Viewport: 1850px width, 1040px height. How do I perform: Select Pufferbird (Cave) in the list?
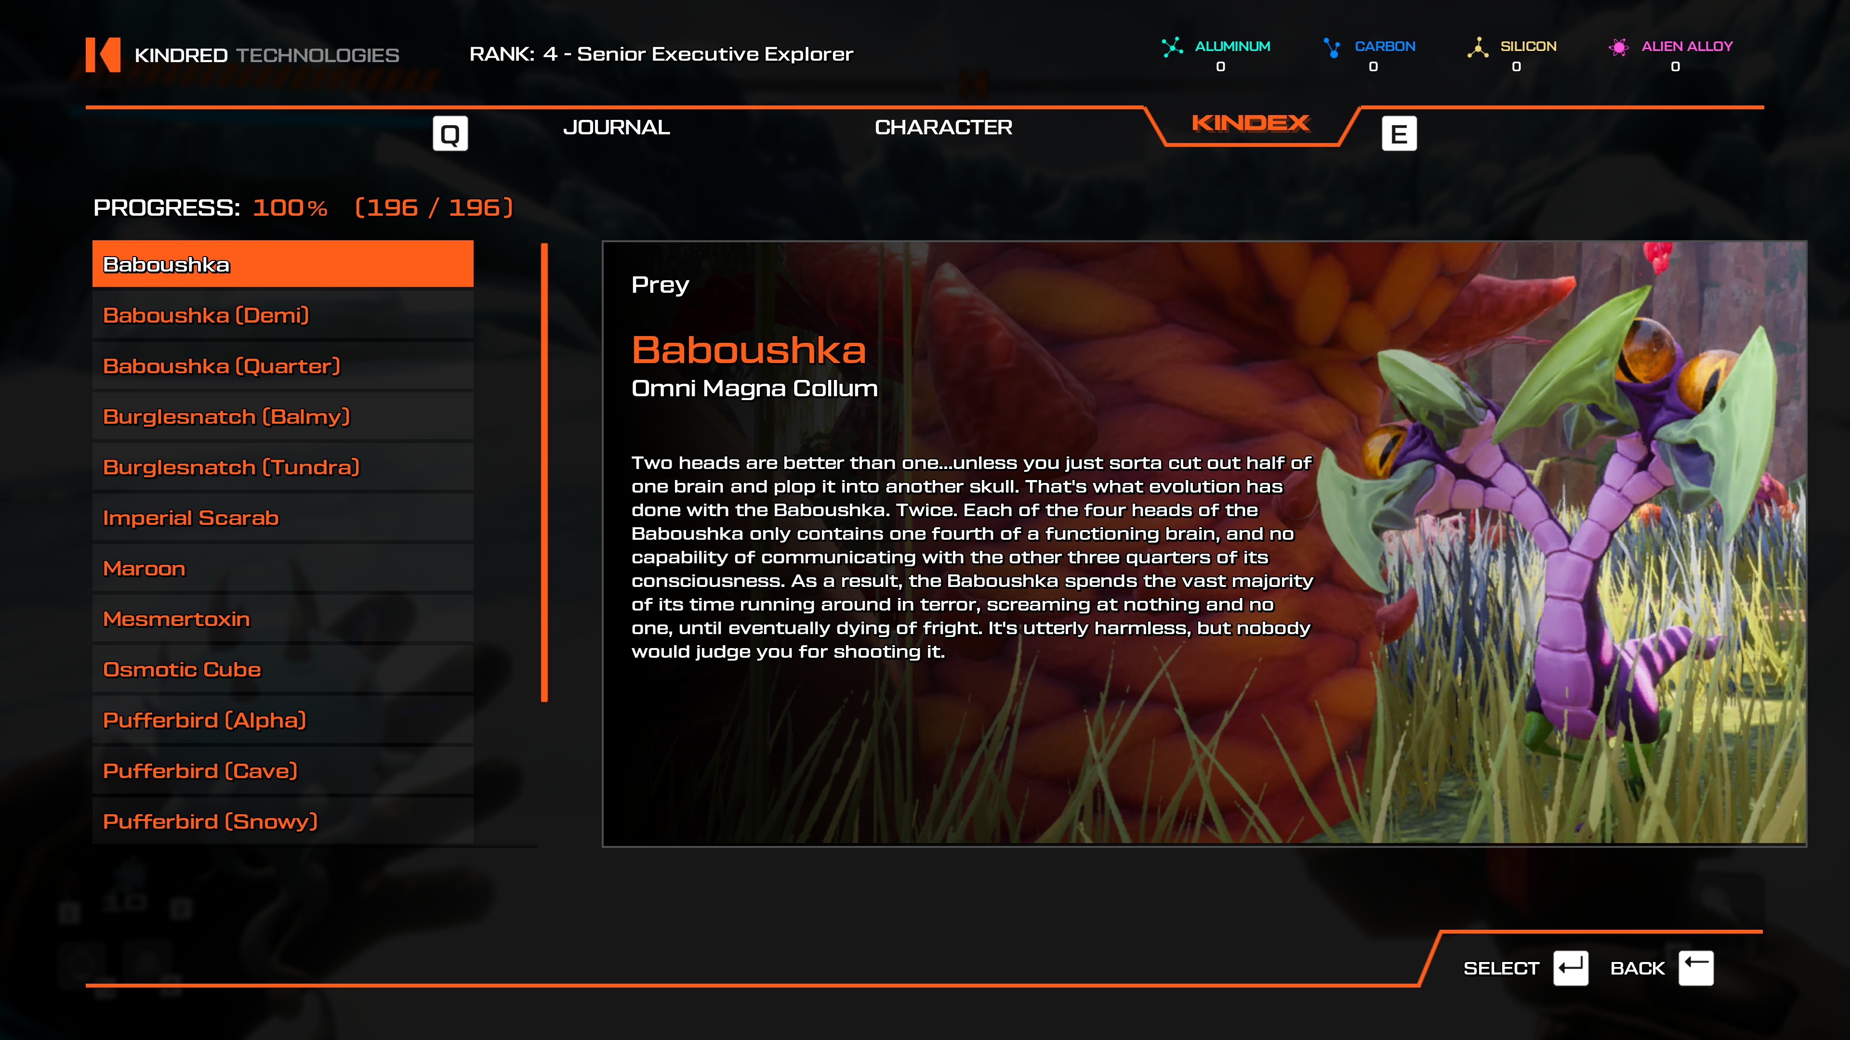click(282, 771)
